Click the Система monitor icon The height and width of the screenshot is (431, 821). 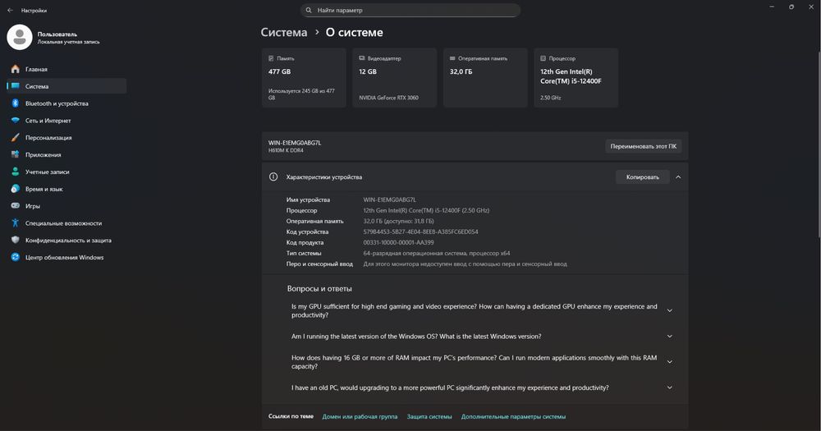[15, 86]
